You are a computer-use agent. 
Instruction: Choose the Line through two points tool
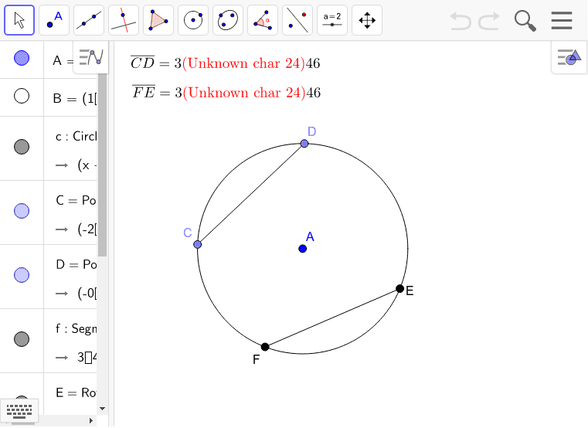pyautogui.click(x=89, y=20)
